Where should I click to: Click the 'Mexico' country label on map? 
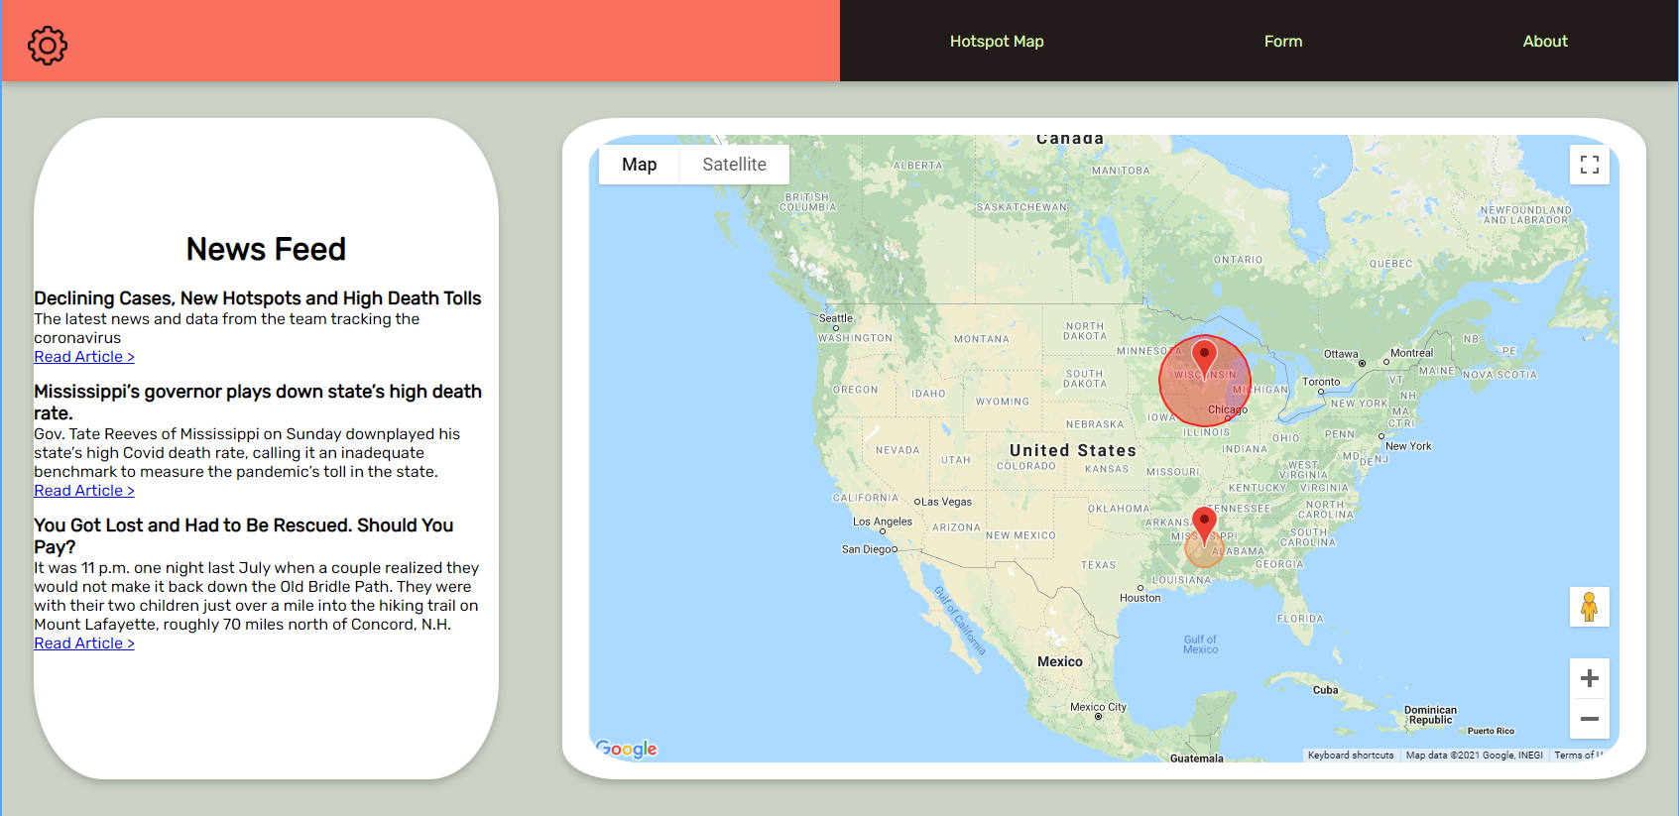coord(1060,661)
